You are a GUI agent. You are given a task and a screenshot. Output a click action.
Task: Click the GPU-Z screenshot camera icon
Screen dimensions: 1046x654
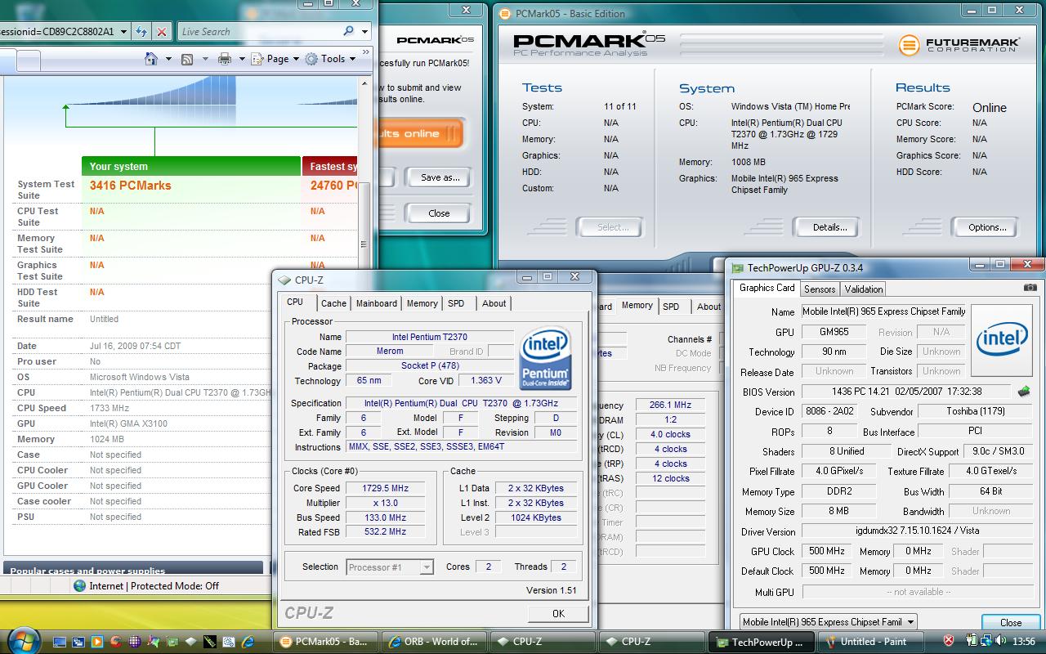(x=1030, y=288)
